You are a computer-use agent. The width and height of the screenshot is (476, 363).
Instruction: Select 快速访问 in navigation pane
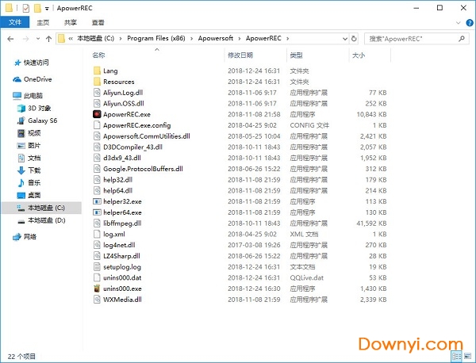click(x=31, y=63)
